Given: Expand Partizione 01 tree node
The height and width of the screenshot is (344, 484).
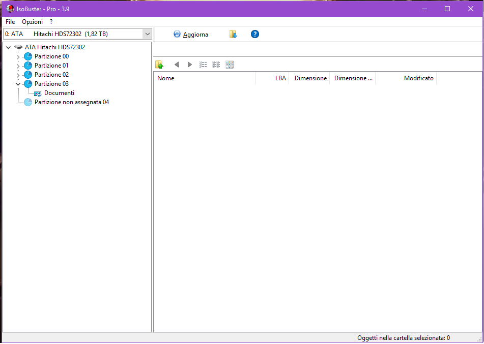Looking at the screenshot, I should pos(18,66).
